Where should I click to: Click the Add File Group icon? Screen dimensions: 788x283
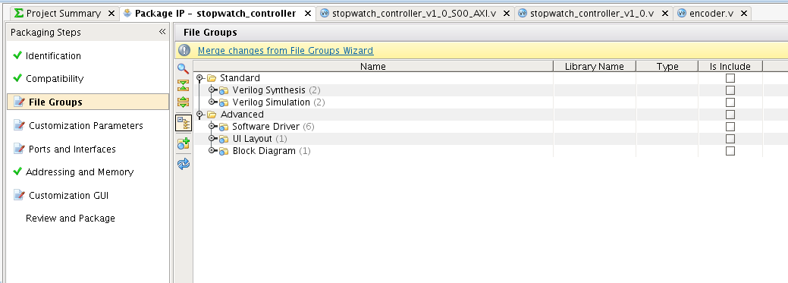pyautogui.click(x=184, y=143)
